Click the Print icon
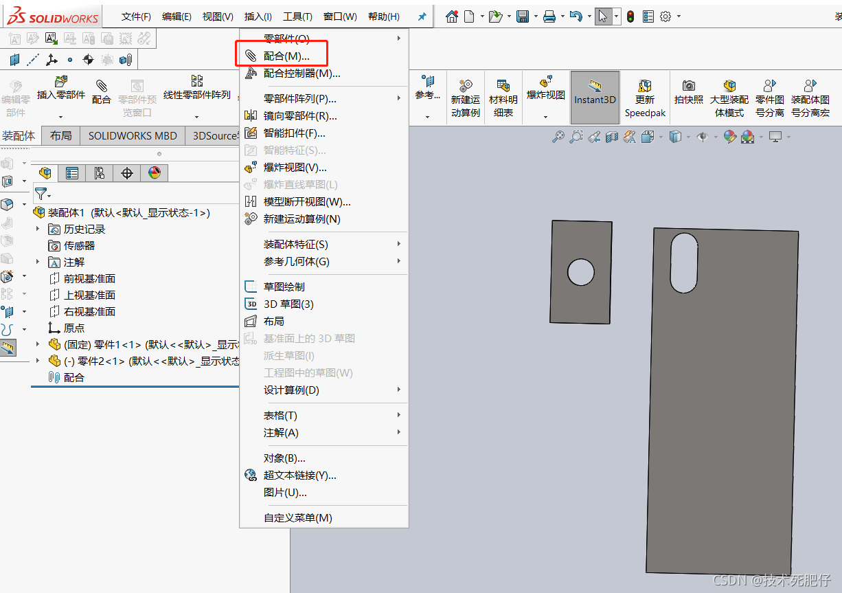 click(549, 16)
